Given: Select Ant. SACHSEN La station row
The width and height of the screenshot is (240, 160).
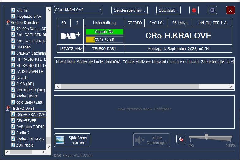Looking at the screenshot, I should (x=31, y=41).
